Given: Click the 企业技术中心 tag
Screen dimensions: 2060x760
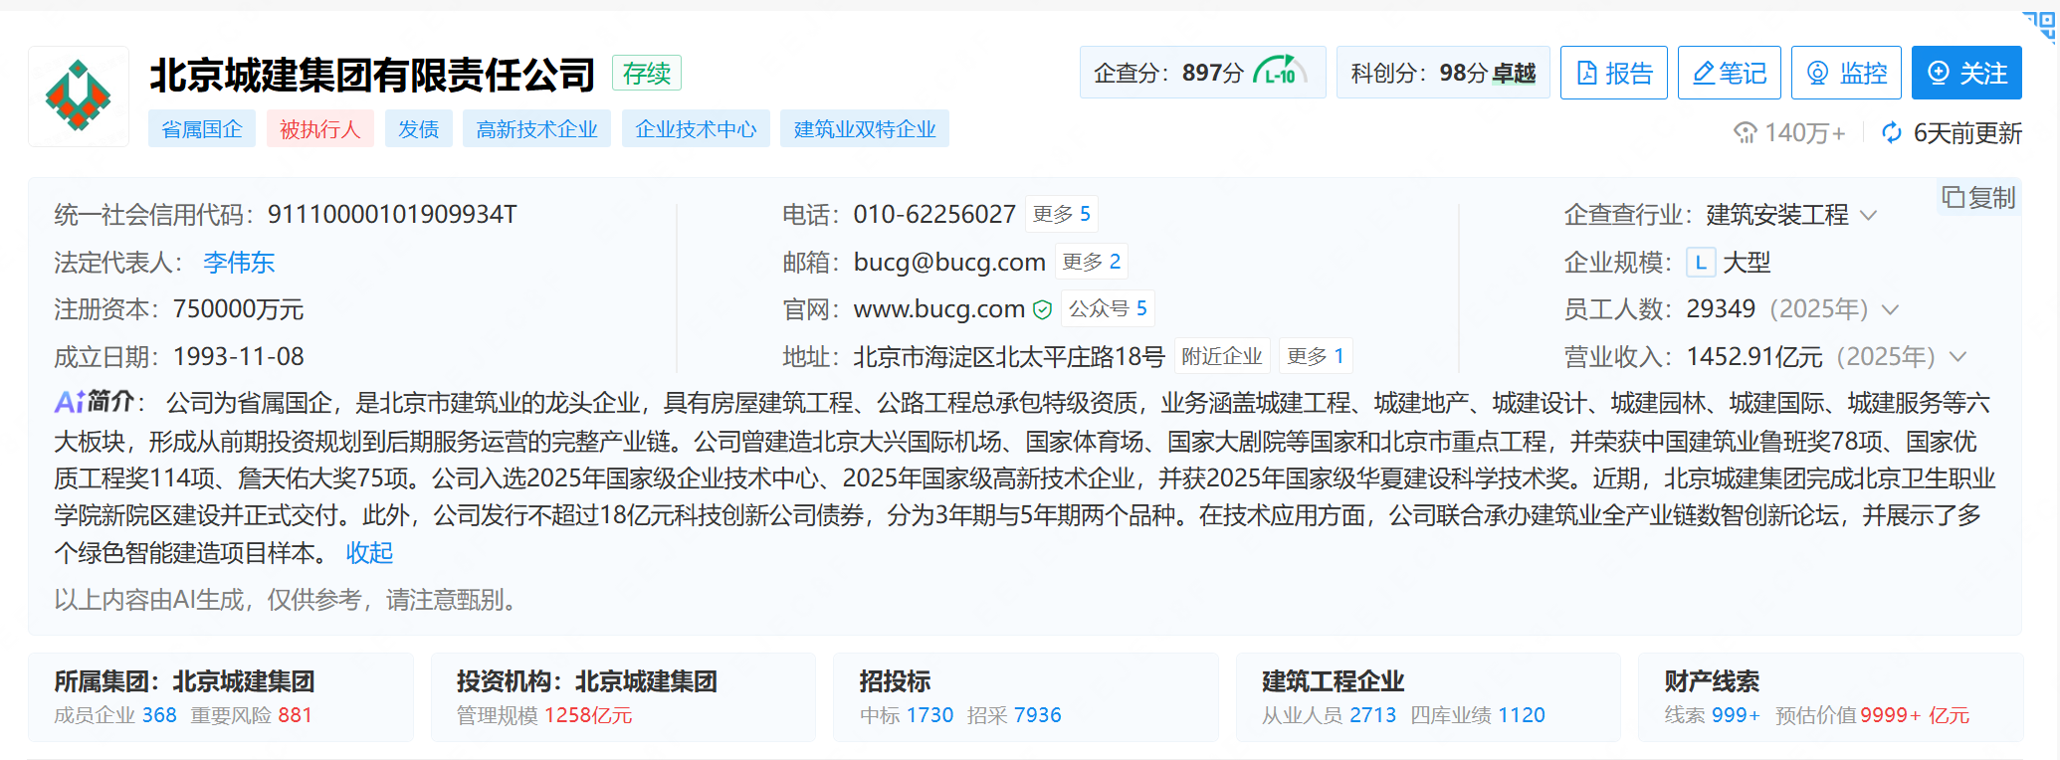Looking at the screenshot, I should pos(697,129).
